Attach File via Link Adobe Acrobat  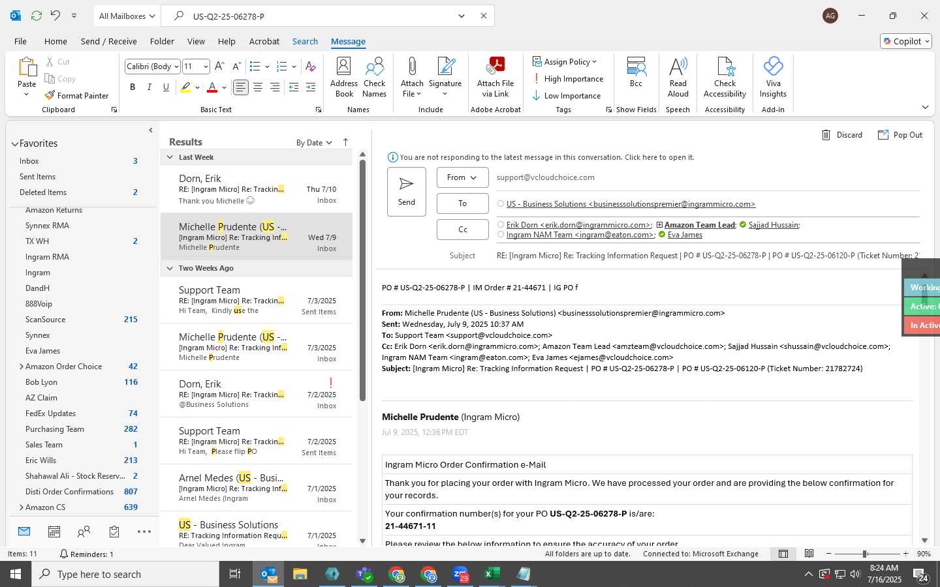tap(495, 78)
